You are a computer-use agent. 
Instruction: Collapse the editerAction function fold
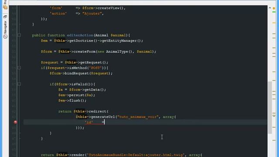(x=19, y=35)
